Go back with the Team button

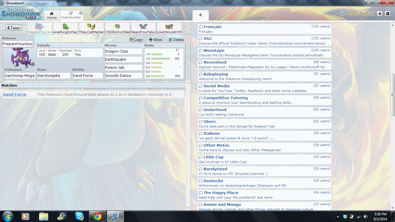[14, 28]
